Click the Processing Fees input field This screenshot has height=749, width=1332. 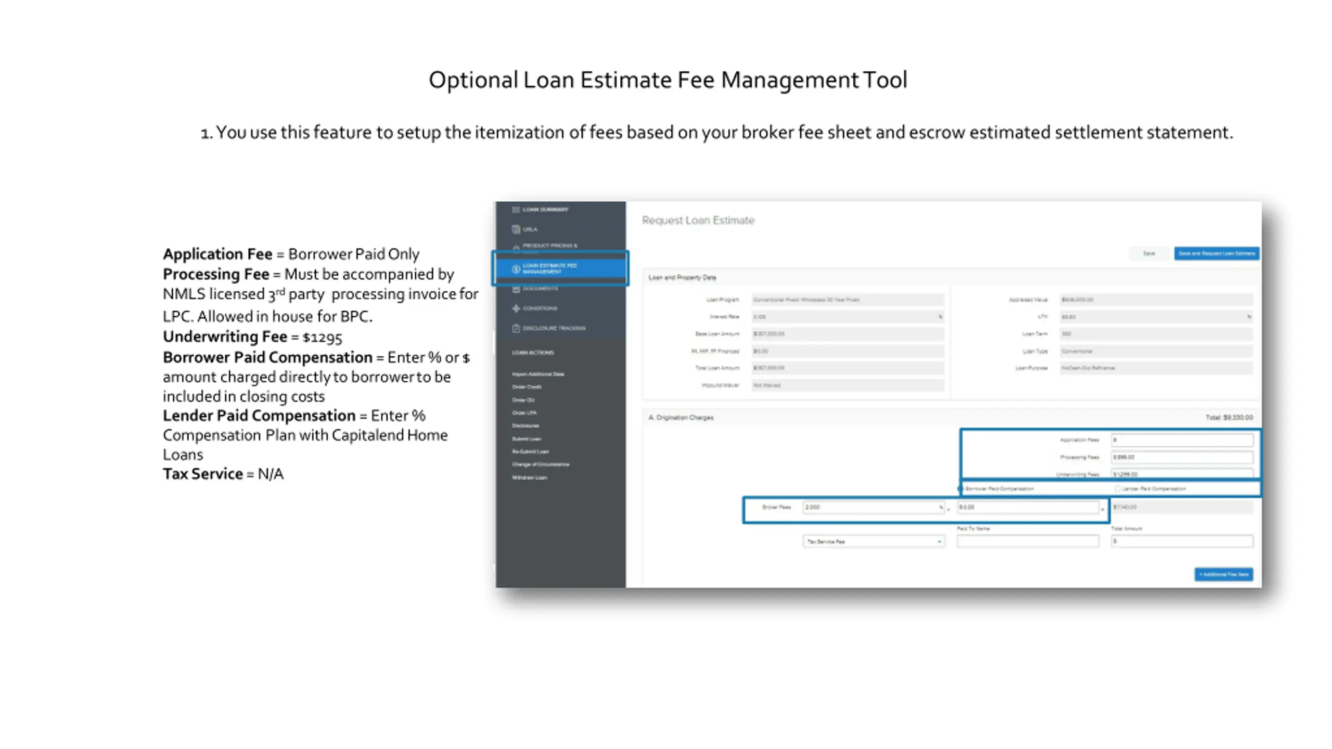1182,457
